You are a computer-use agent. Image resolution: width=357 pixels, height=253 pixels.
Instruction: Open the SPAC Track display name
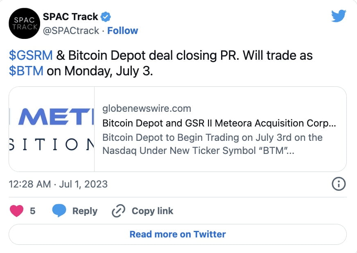click(x=70, y=17)
